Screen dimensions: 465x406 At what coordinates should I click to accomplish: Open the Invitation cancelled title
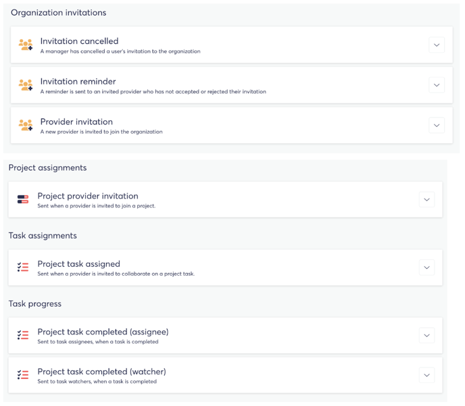click(80, 41)
